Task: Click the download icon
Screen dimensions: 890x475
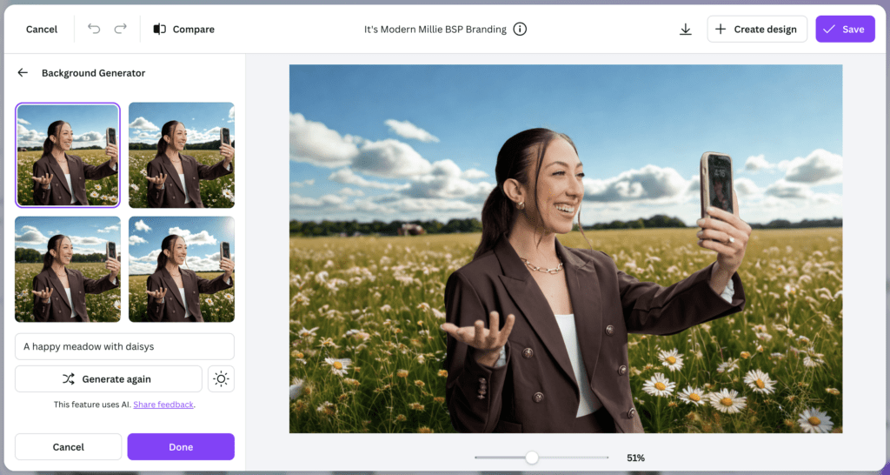Action: click(x=685, y=29)
